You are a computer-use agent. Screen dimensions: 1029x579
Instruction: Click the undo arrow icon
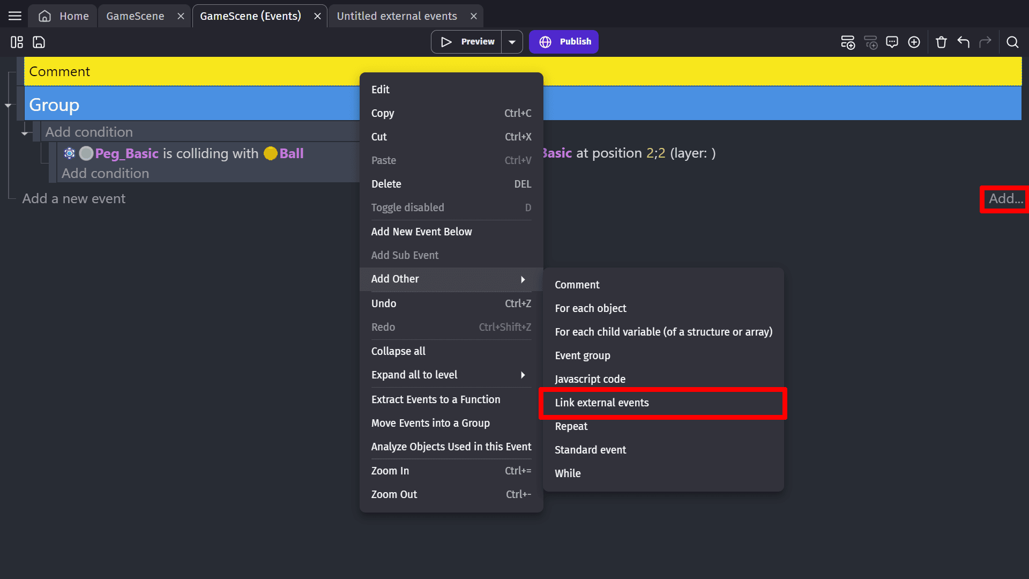(964, 42)
